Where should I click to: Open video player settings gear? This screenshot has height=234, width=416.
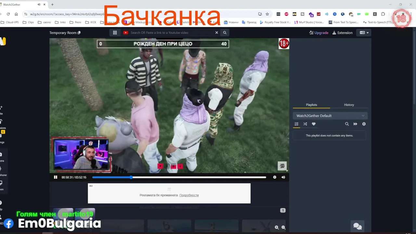(275, 177)
